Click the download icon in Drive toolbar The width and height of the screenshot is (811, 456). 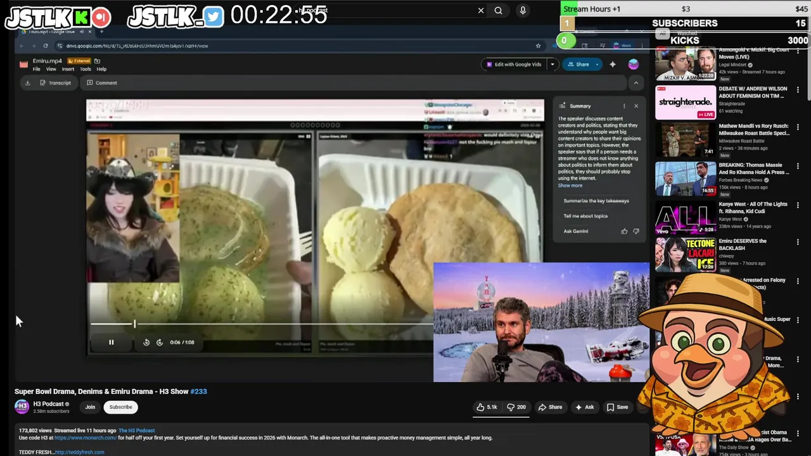coord(27,82)
